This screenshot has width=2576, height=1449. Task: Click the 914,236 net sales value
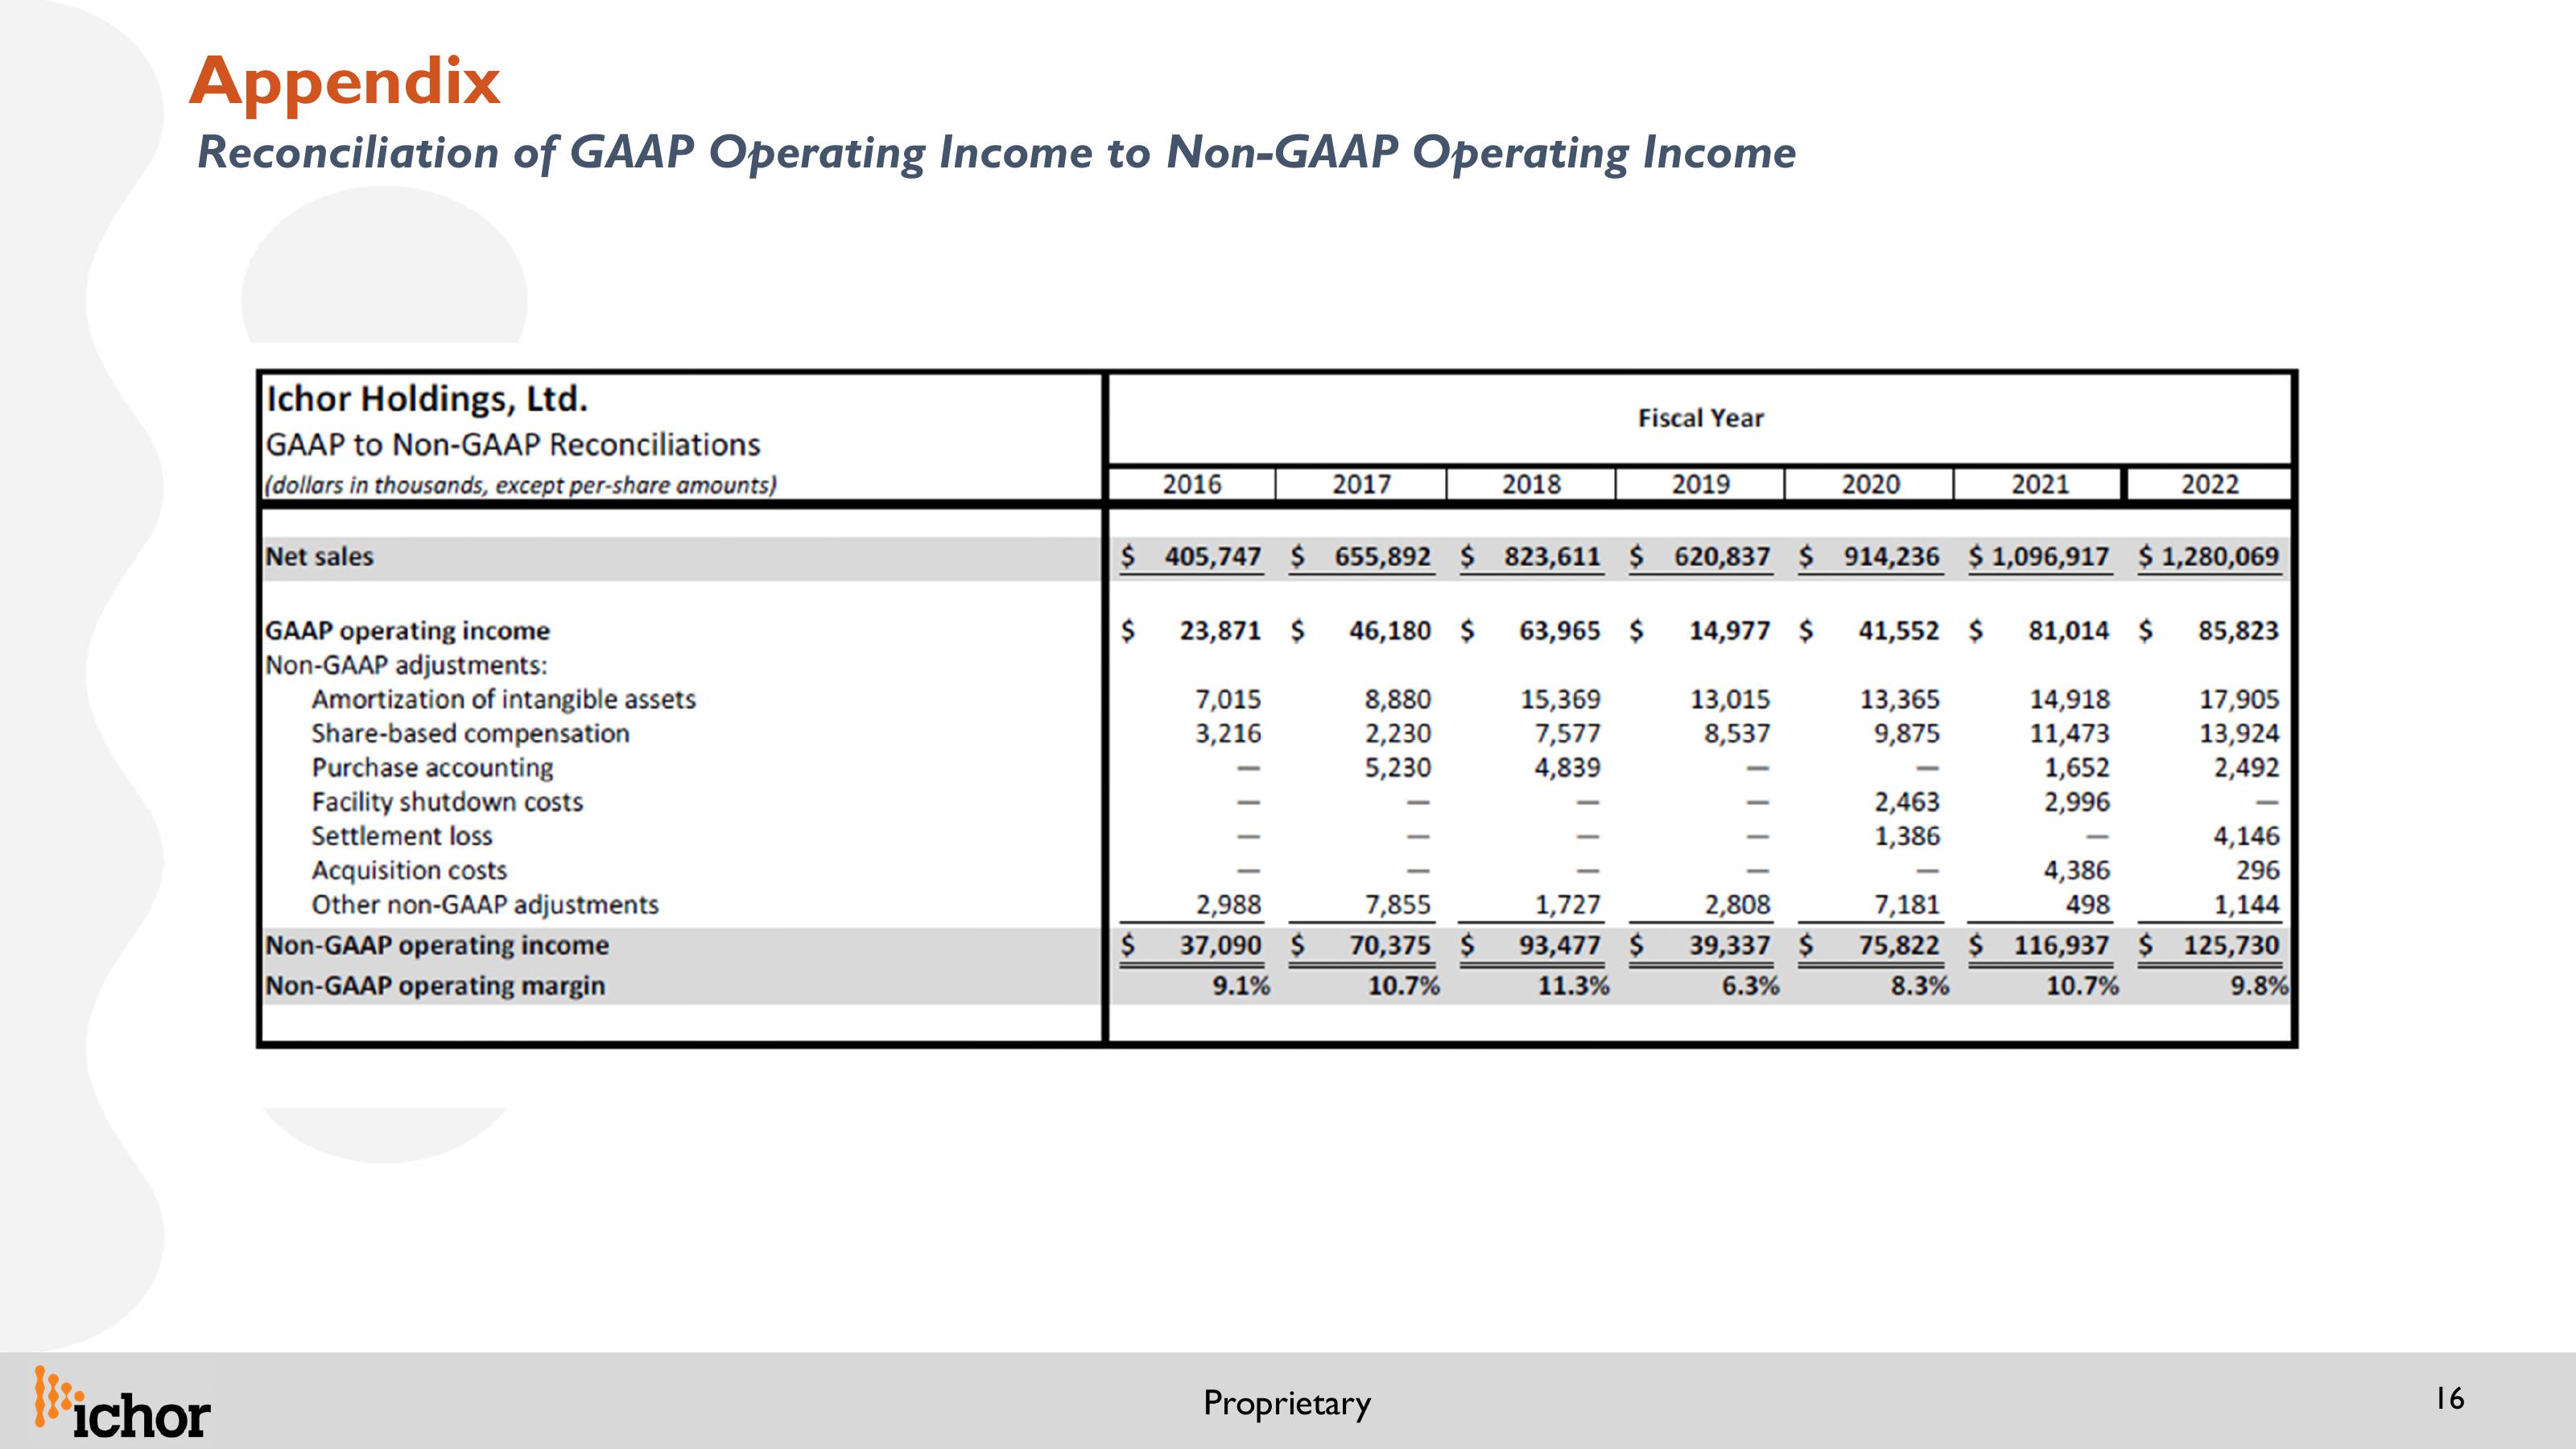coord(1892,557)
